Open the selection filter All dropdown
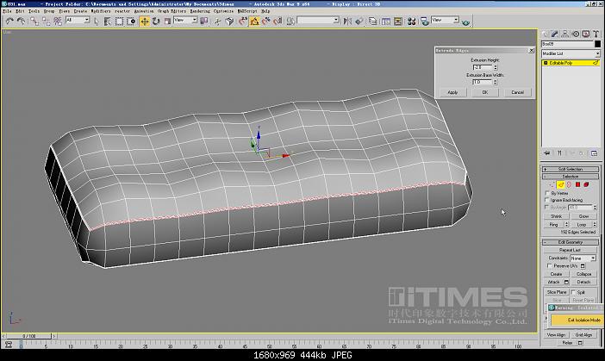This screenshot has height=361, width=605. [78, 20]
